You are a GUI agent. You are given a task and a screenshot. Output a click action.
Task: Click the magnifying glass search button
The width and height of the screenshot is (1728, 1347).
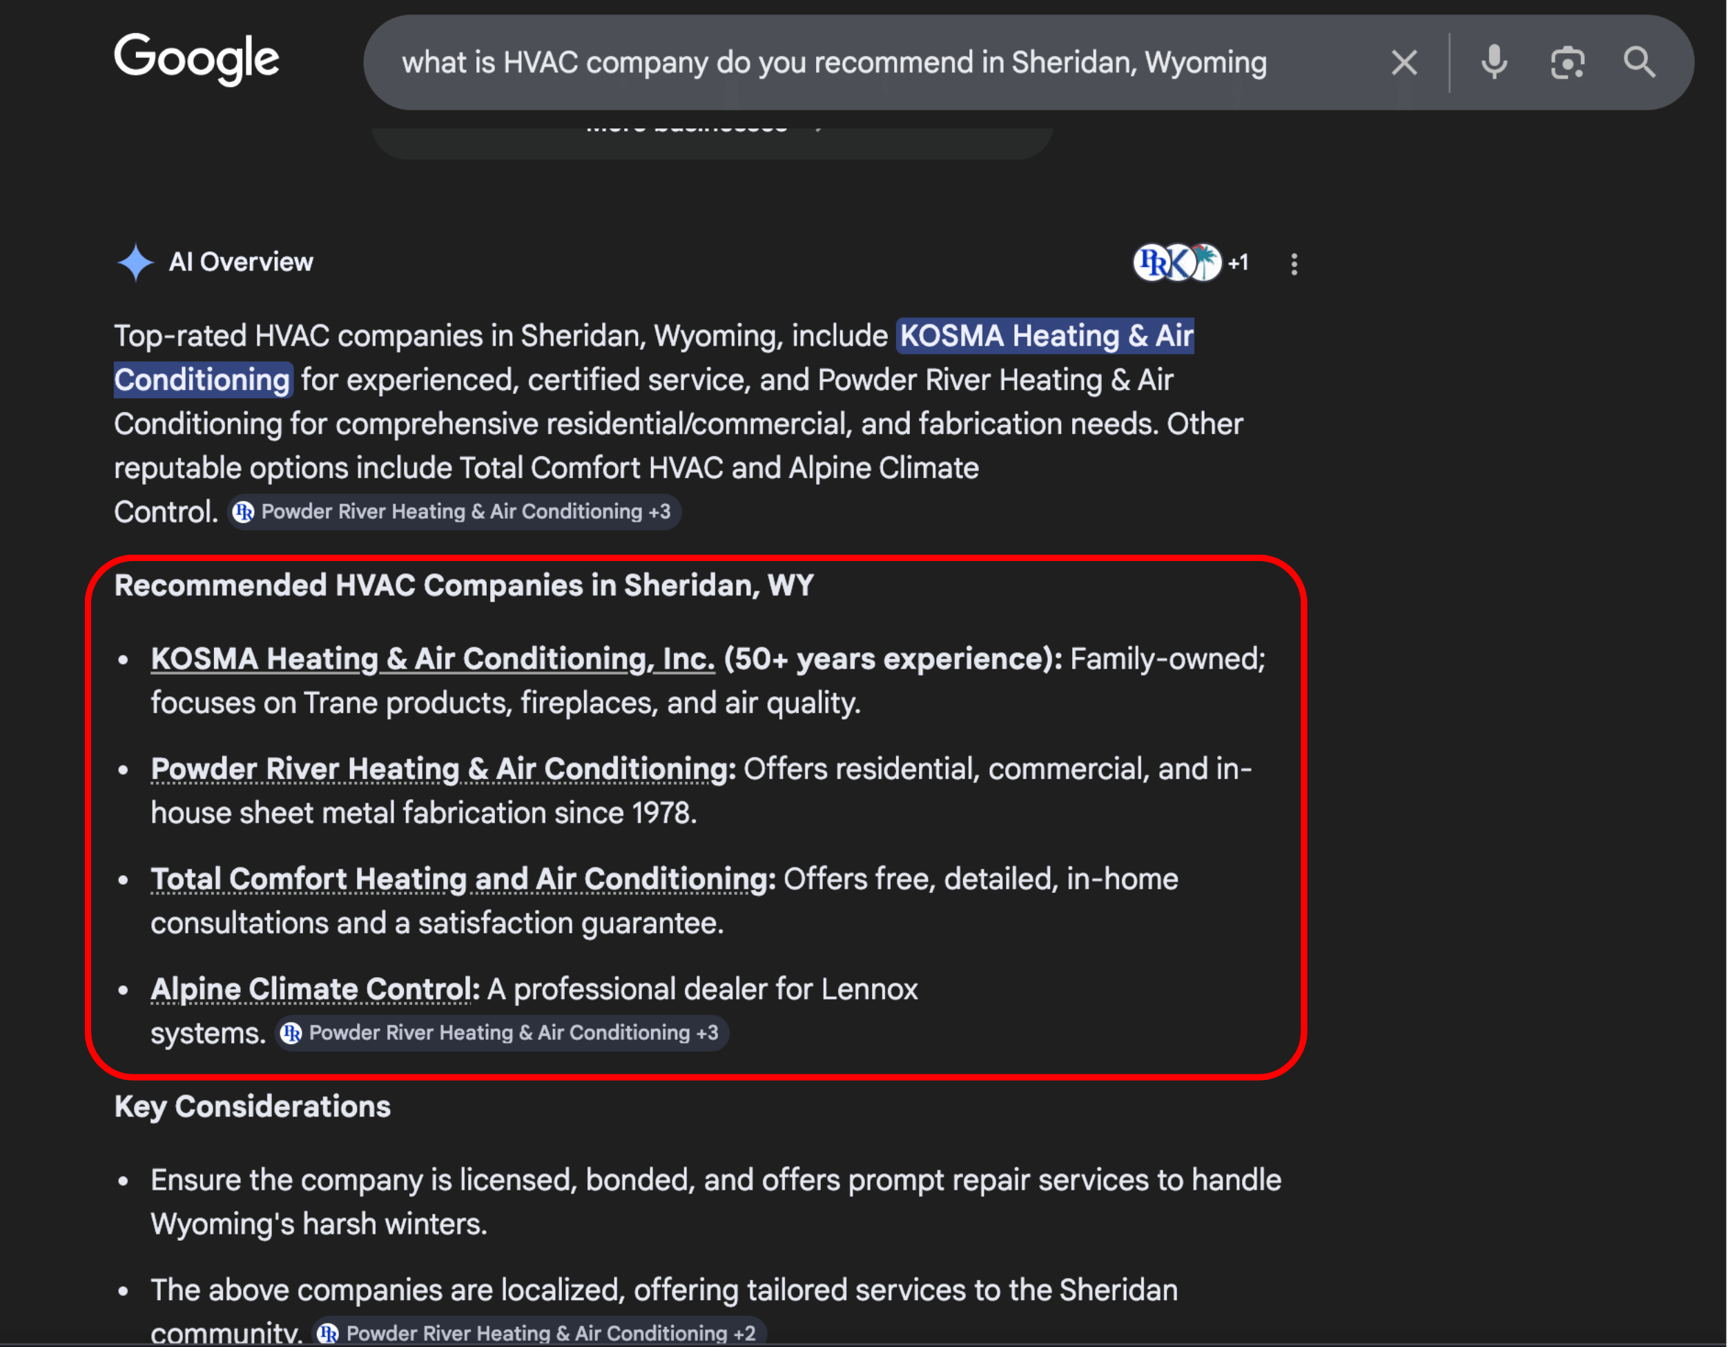pyautogui.click(x=1638, y=63)
